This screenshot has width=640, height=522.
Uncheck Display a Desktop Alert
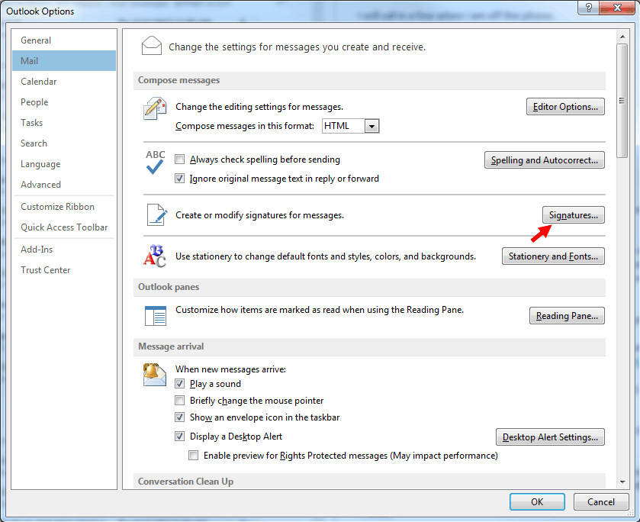click(179, 437)
